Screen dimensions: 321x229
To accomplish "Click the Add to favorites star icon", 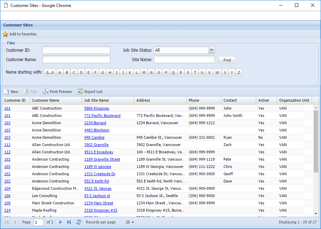I will pyautogui.click(x=5, y=34).
